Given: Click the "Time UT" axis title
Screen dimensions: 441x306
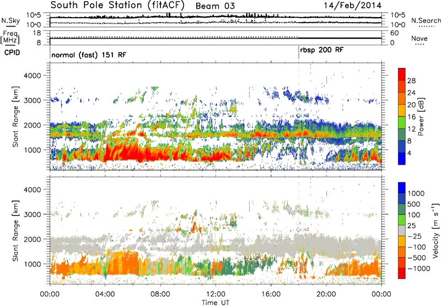Looking at the screenshot, I should click(216, 303).
